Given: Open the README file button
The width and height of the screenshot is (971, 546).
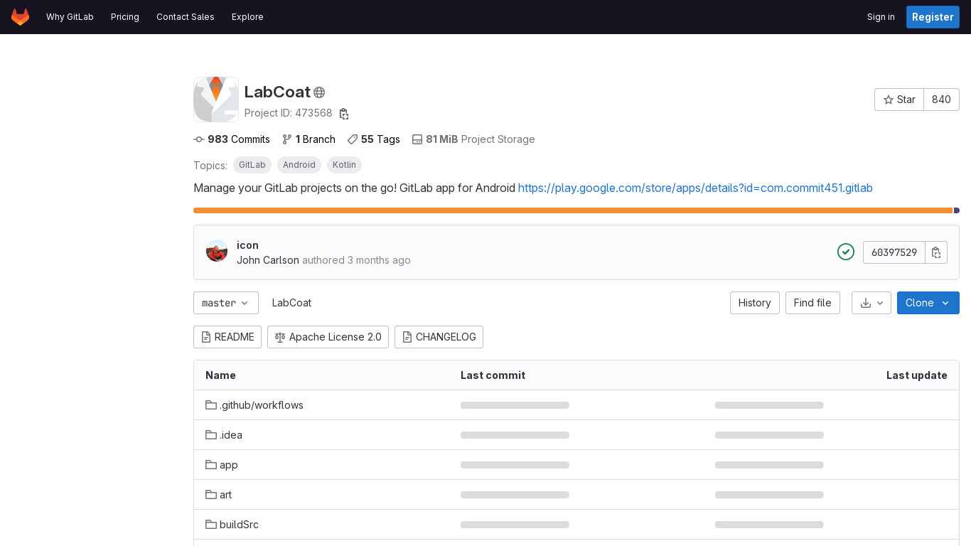Looking at the screenshot, I should (x=227, y=337).
